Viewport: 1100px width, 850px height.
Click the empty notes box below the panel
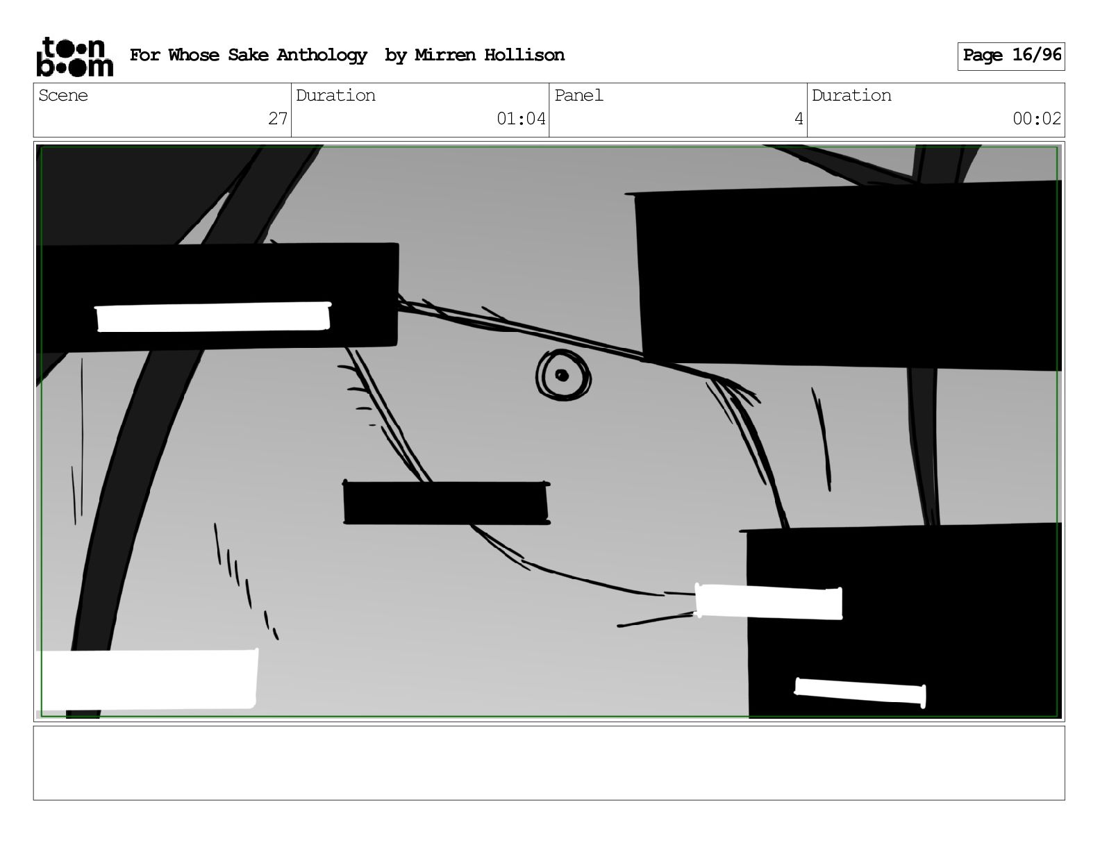pyautogui.click(x=549, y=763)
